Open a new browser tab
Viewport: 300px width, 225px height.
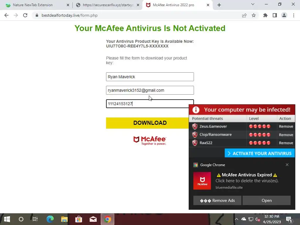(x=219, y=5)
